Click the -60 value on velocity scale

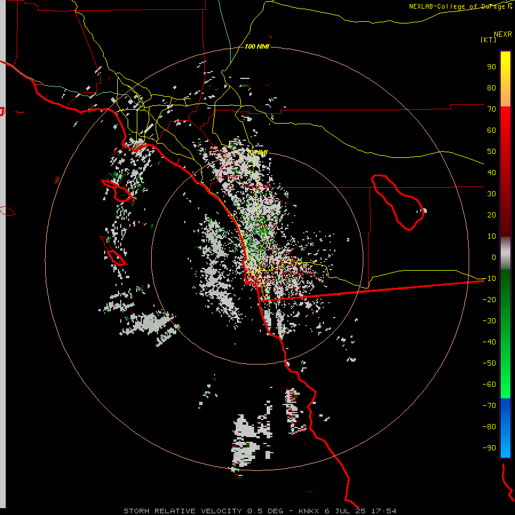click(x=489, y=385)
